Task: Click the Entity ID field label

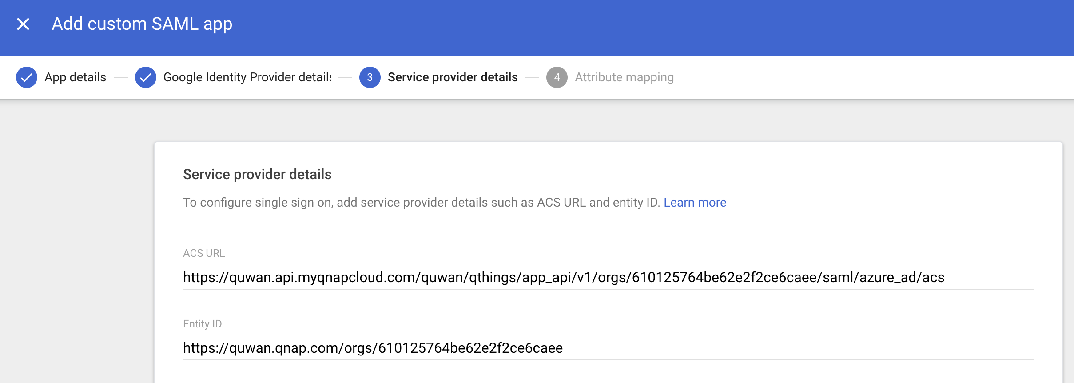Action: [202, 324]
